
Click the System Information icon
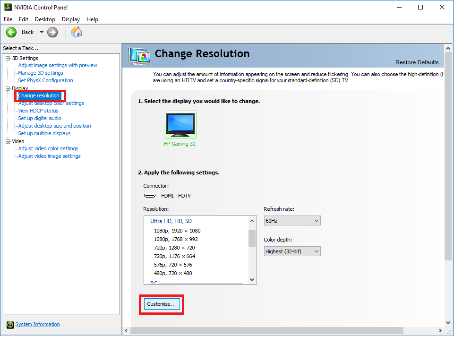point(10,325)
